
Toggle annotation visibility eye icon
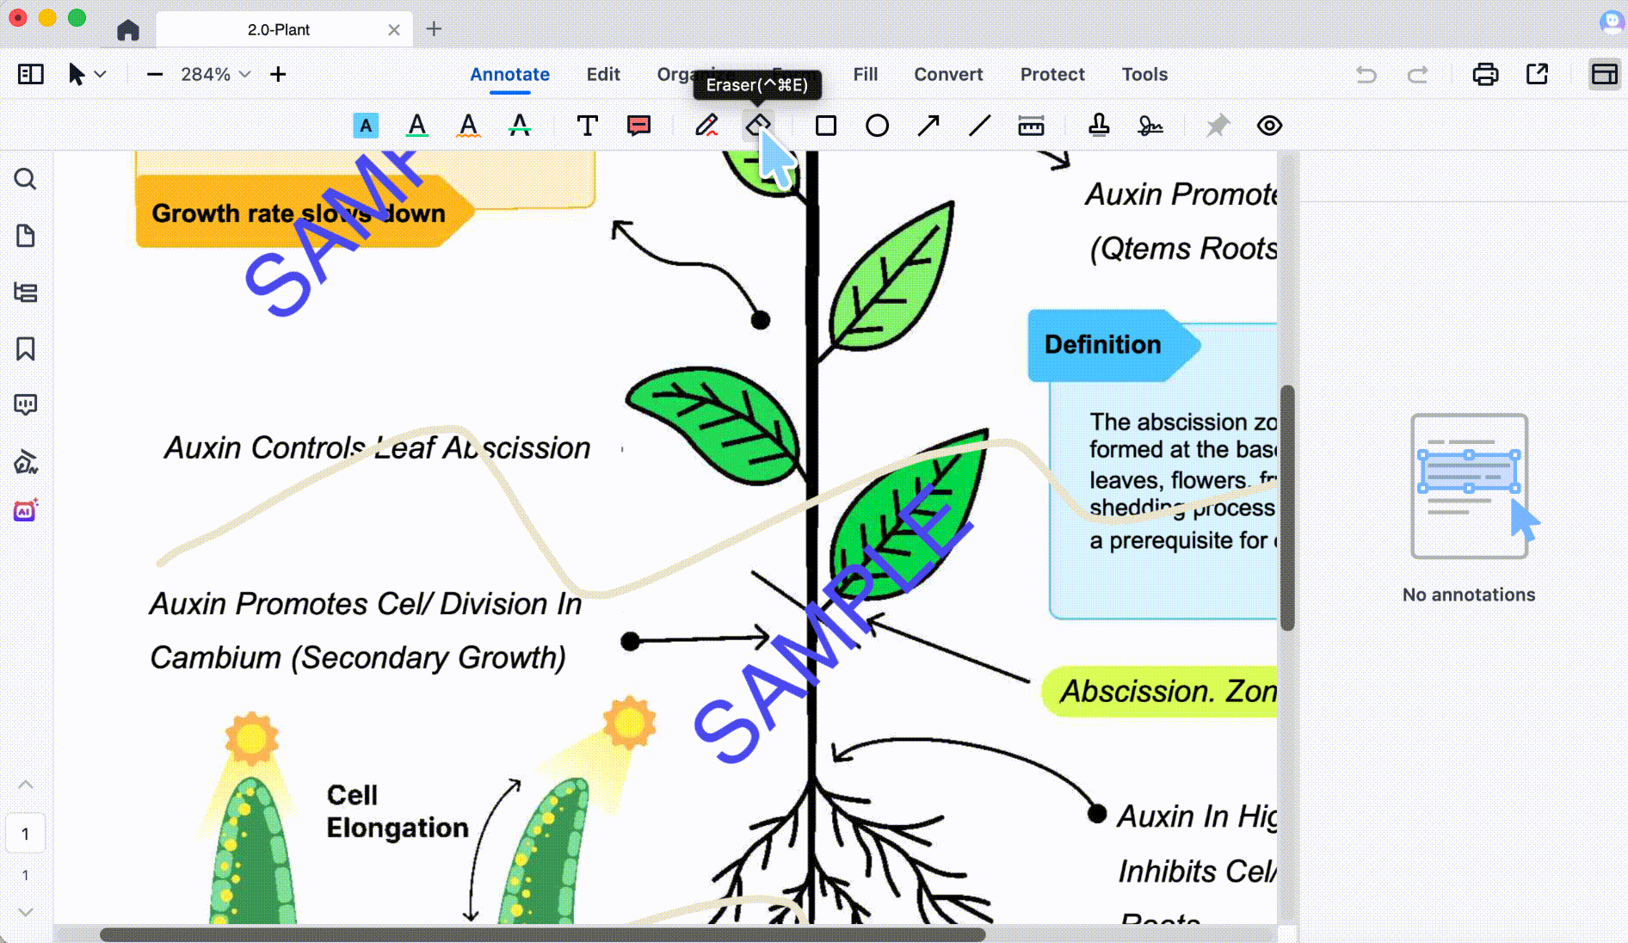1269,126
